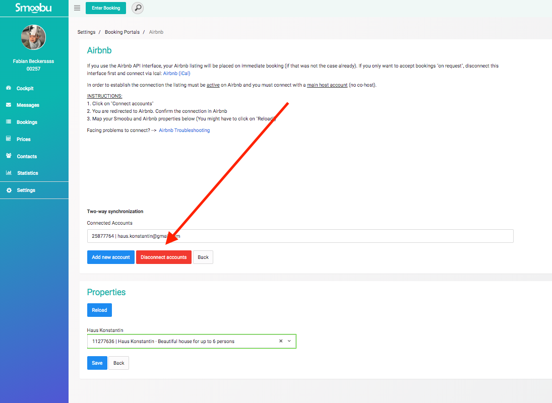Image resolution: width=552 pixels, height=403 pixels.
Task: Click the Contacts people icon
Action: [9, 156]
